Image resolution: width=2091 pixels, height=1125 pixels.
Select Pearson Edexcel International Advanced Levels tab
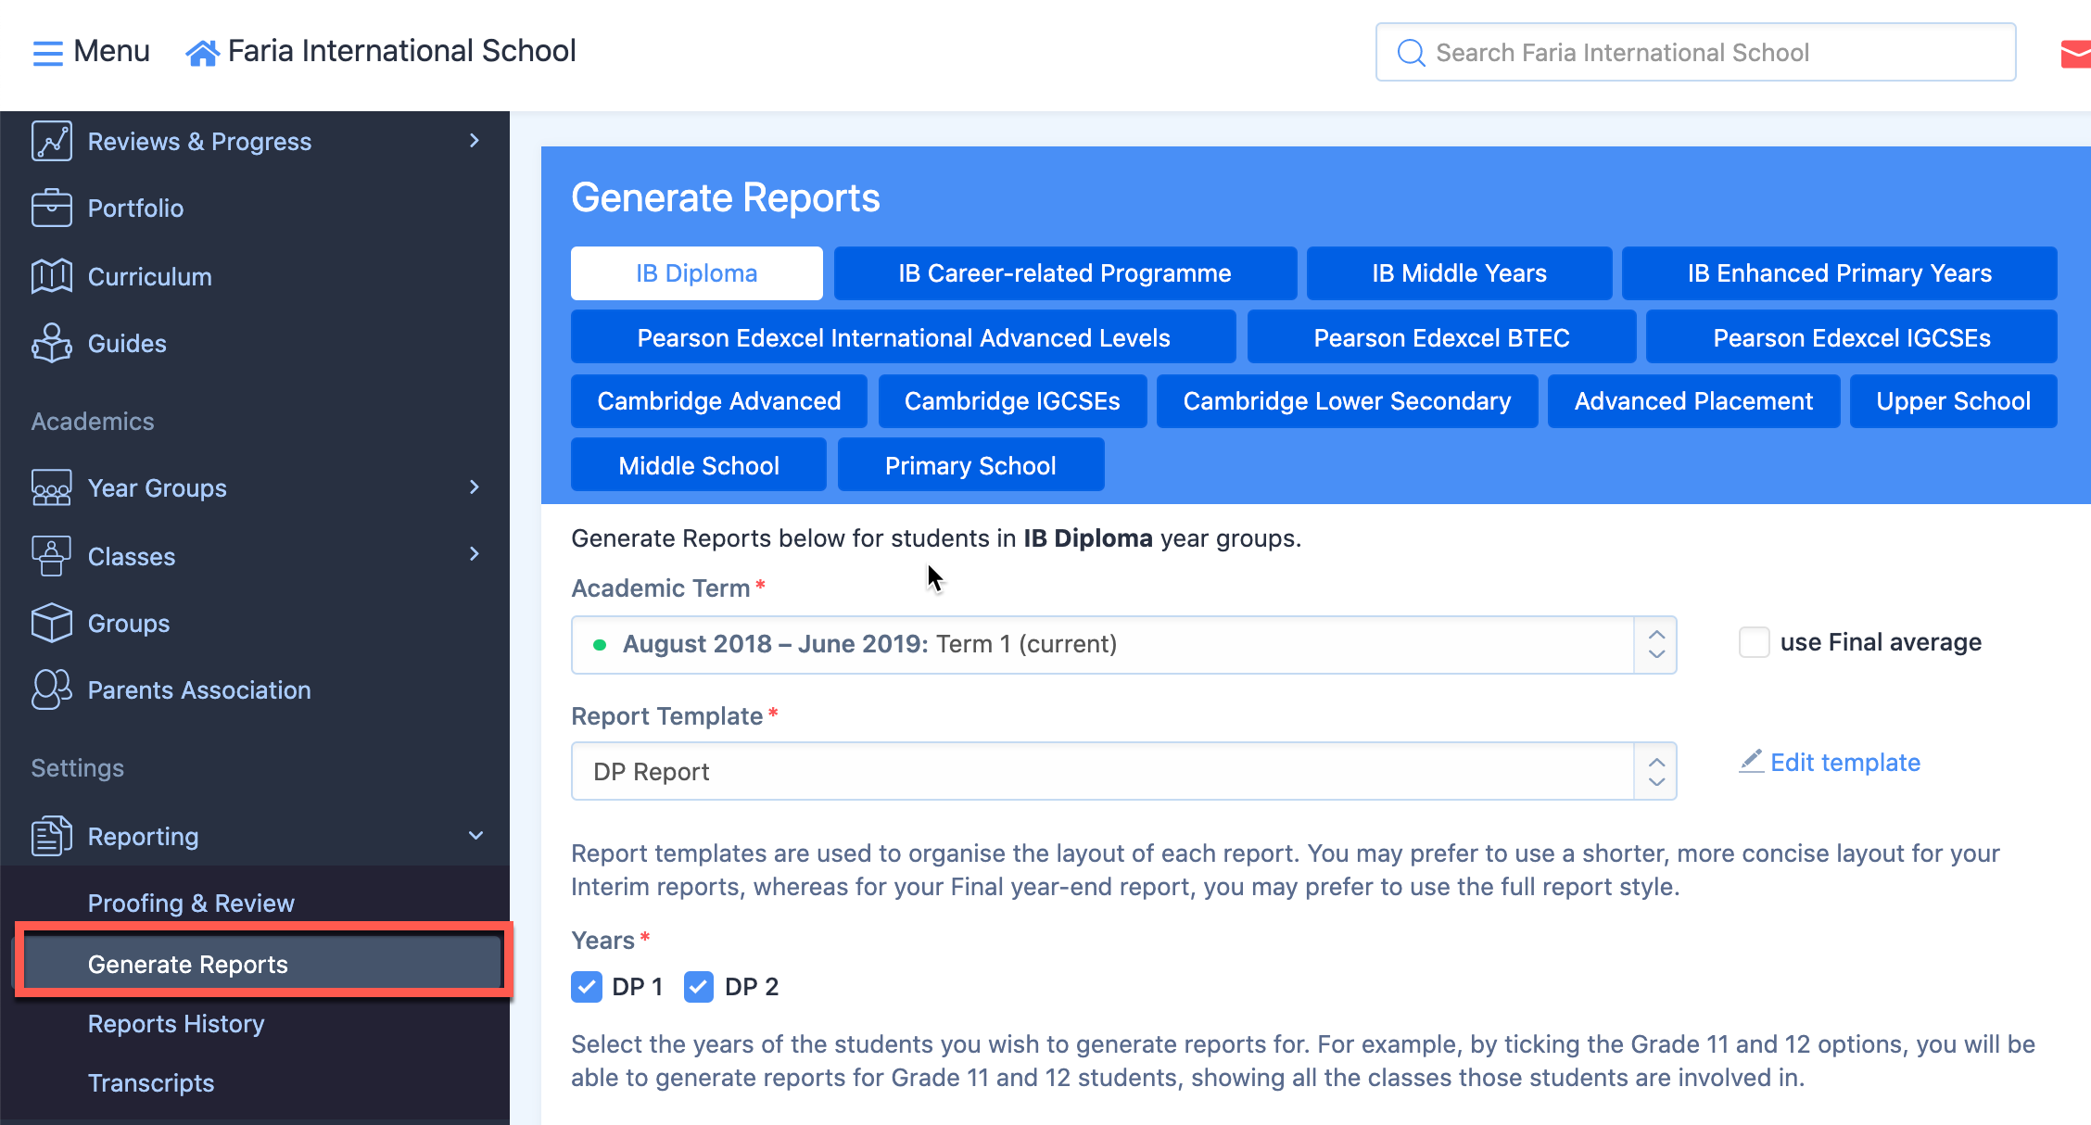coord(904,337)
